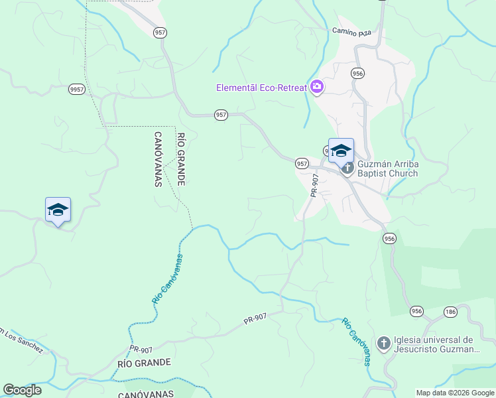Select the school marker near Guzmán Arriba

click(341, 153)
